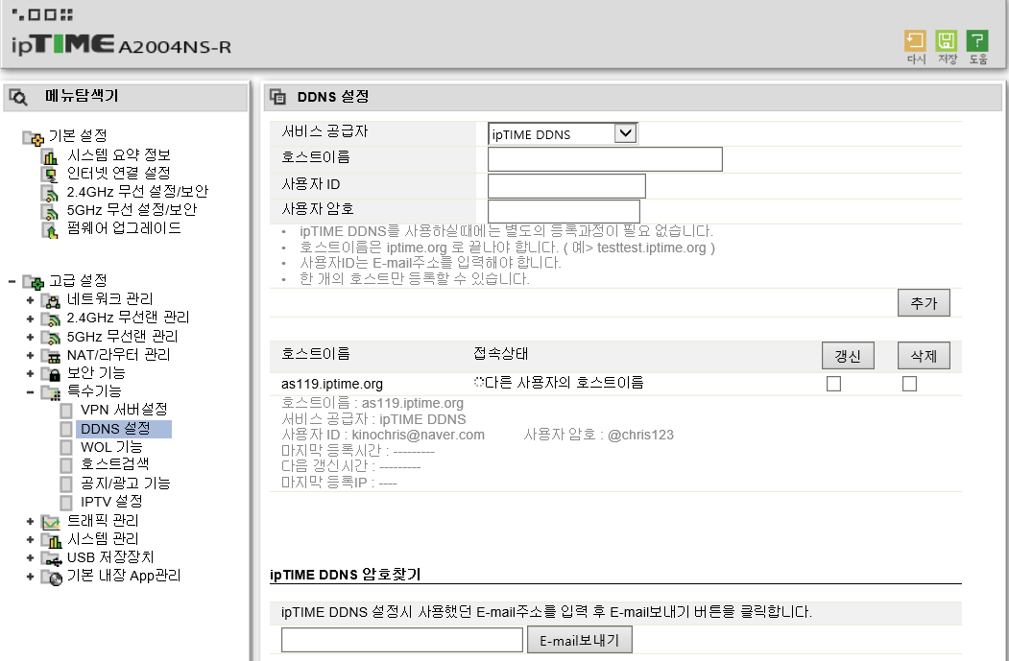This screenshot has width=1009, height=661.
Task: Expand the 5GHz 무선랜 관리 node
Action: click(x=30, y=337)
